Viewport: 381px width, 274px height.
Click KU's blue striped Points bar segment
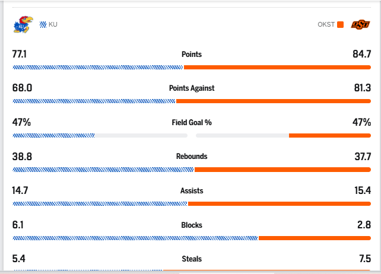(x=98, y=67)
